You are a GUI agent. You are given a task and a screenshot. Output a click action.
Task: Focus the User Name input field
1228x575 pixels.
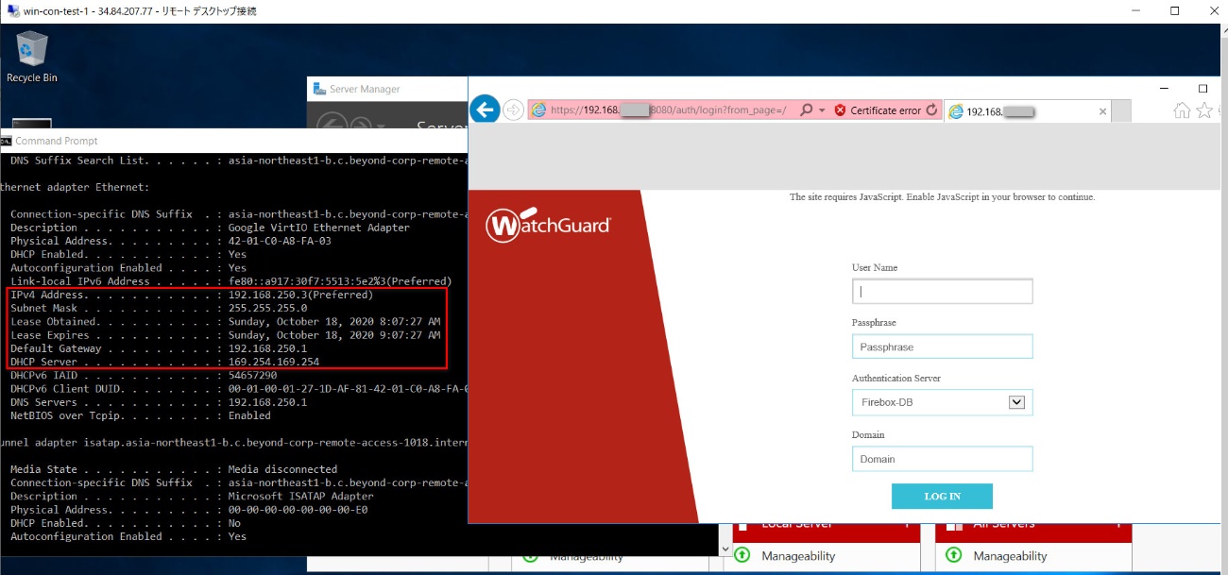[942, 292]
